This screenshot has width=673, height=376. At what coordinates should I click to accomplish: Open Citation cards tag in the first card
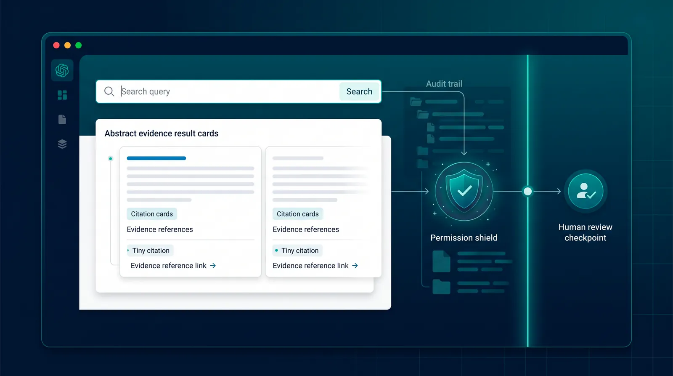coord(152,214)
